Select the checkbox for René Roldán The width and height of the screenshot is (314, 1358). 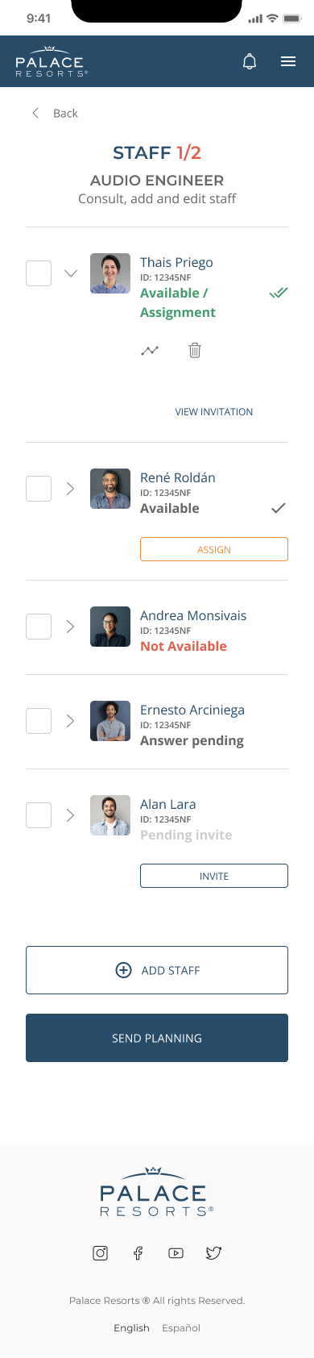tap(39, 489)
